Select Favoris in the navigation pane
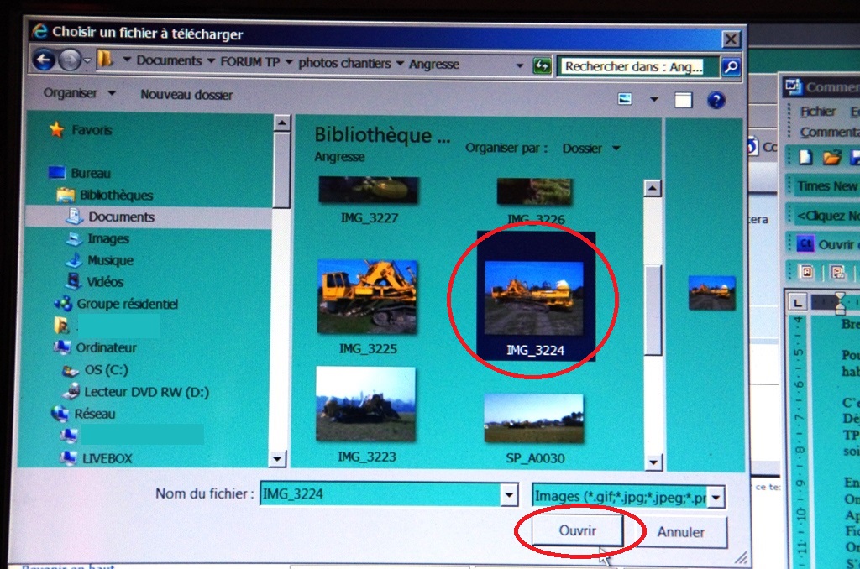Viewport: 860px width, 569px height. (81, 130)
